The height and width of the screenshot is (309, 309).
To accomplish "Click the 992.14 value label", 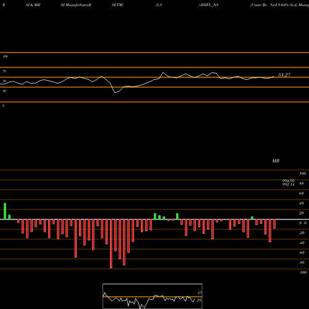I will (289, 184).
